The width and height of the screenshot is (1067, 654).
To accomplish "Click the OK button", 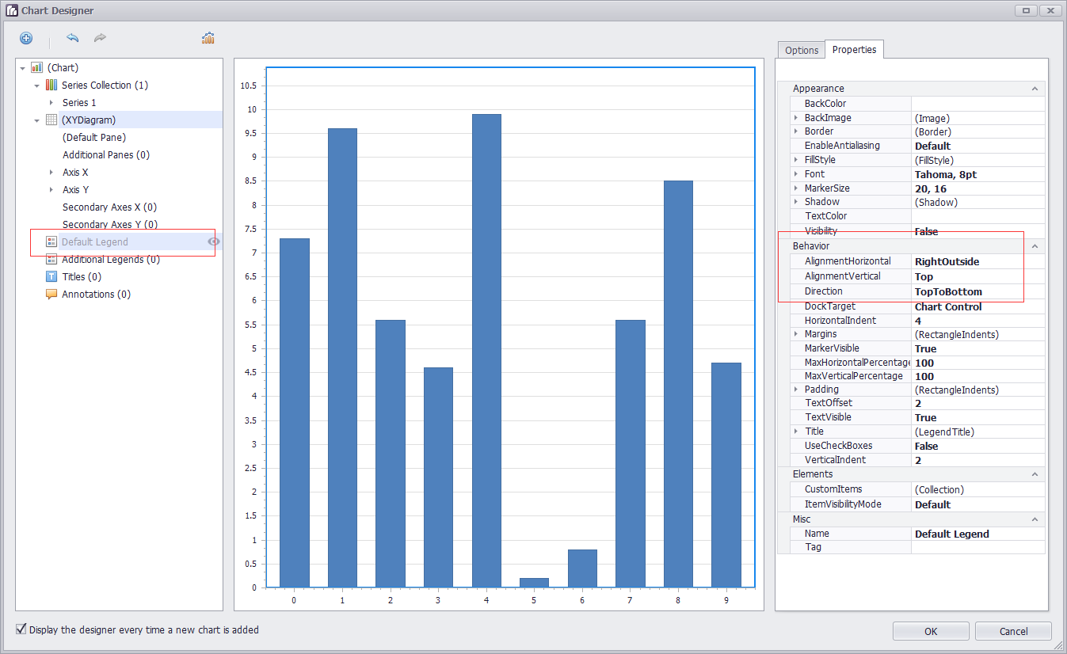I will click(931, 631).
